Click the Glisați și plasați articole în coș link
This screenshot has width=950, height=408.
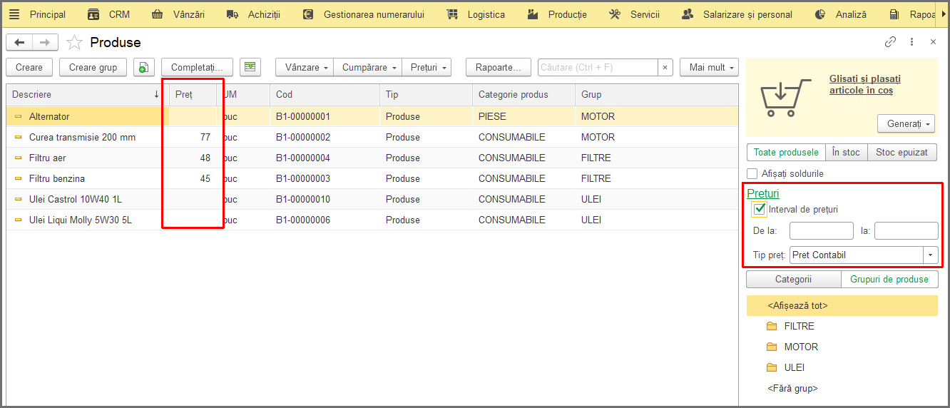pos(865,85)
